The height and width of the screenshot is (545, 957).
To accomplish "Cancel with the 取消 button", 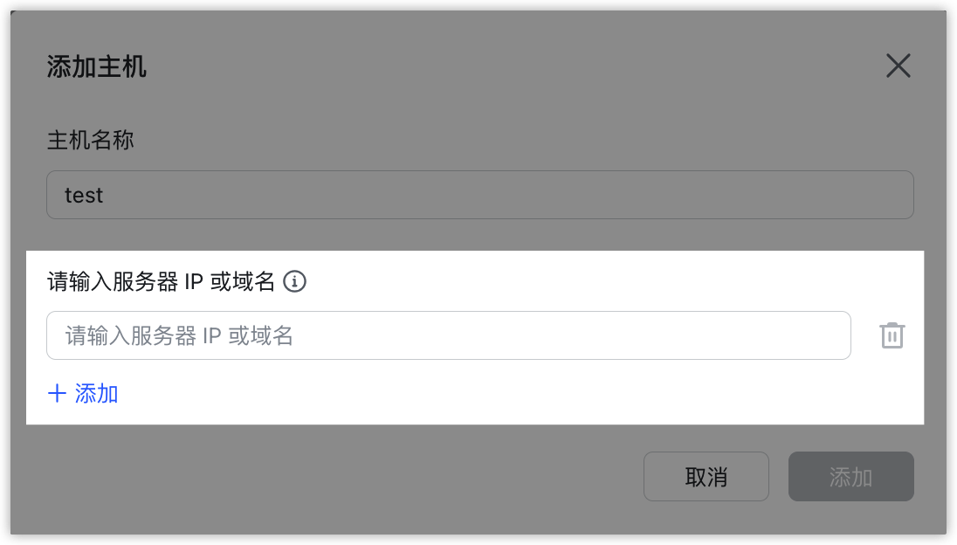I will click(x=706, y=477).
